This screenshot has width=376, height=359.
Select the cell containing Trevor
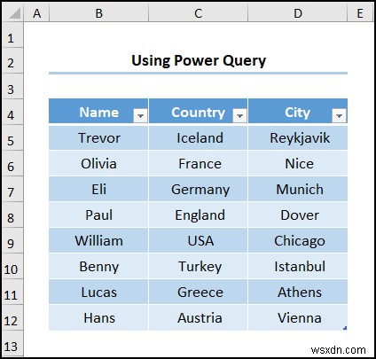pos(99,138)
